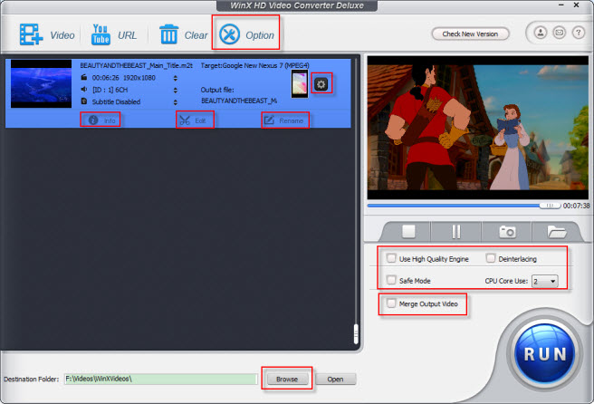The width and height of the screenshot is (594, 404).
Task: Pause the preview playback
Action: click(456, 231)
